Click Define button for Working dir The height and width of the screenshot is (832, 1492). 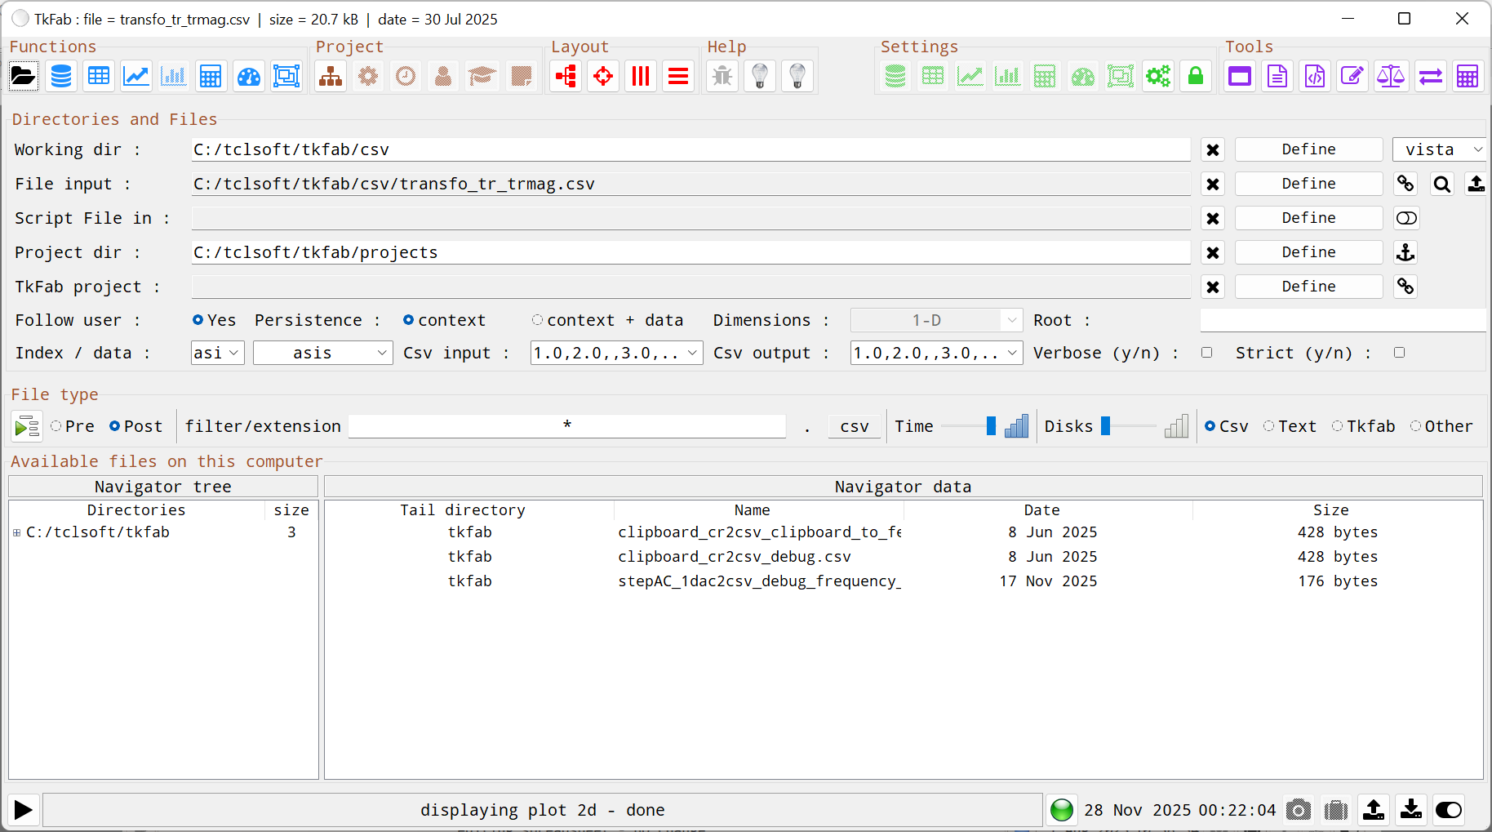(x=1308, y=149)
